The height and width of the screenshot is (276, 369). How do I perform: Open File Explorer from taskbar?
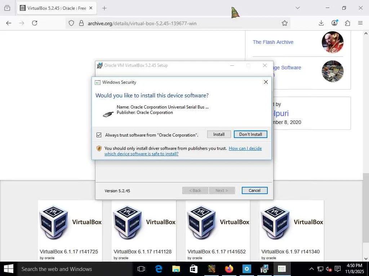pos(176,269)
